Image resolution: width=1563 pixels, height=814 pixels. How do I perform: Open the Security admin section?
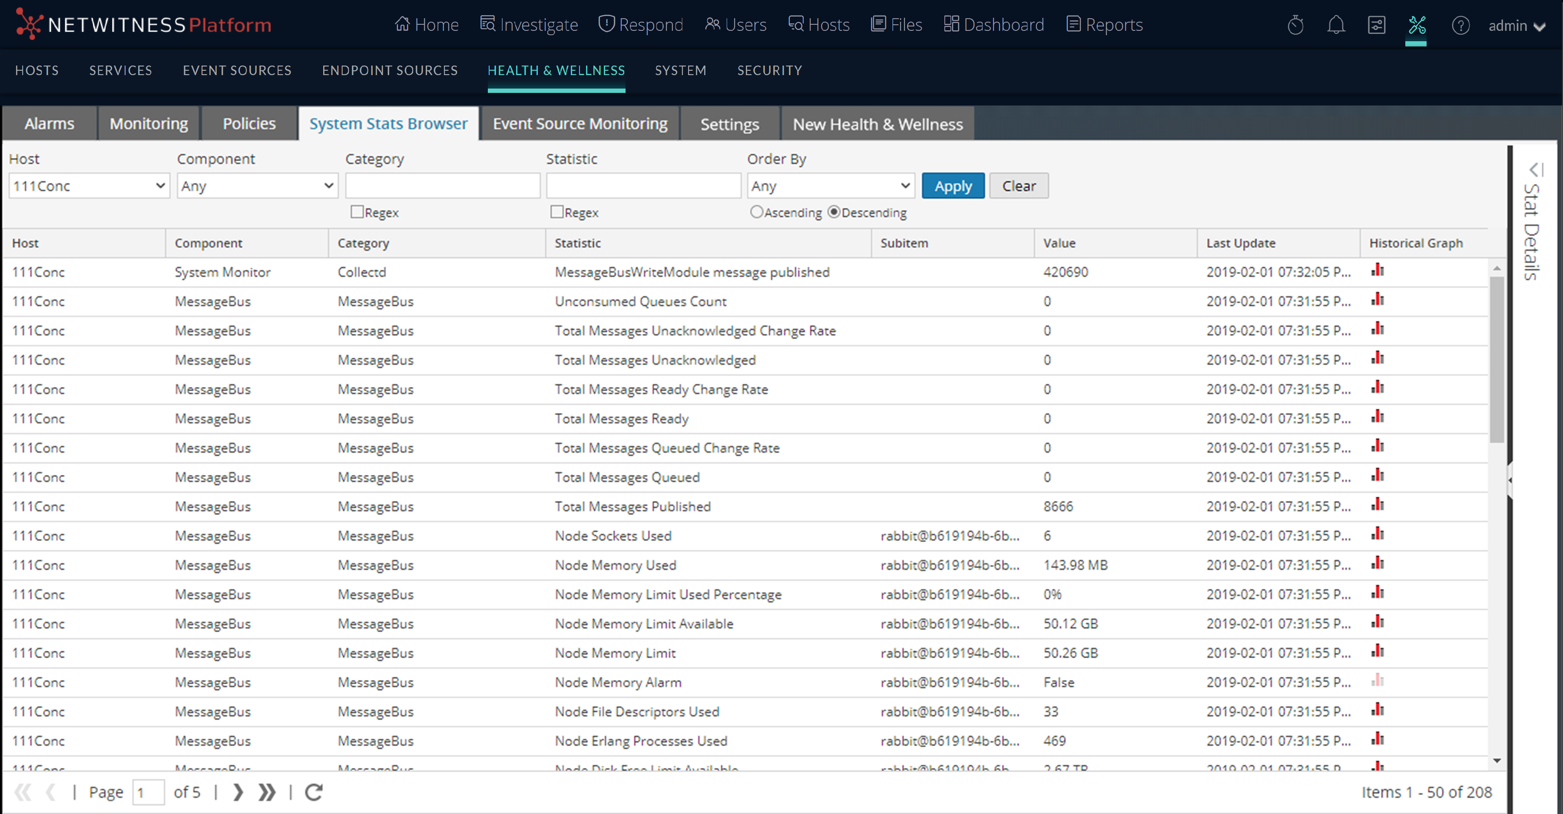pos(769,70)
